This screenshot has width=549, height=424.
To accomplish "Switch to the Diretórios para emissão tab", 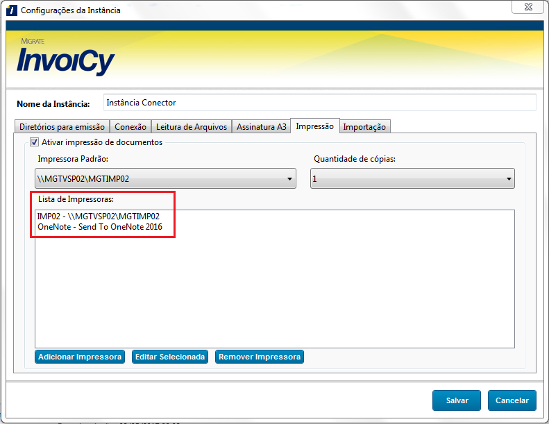I will (x=62, y=127).
